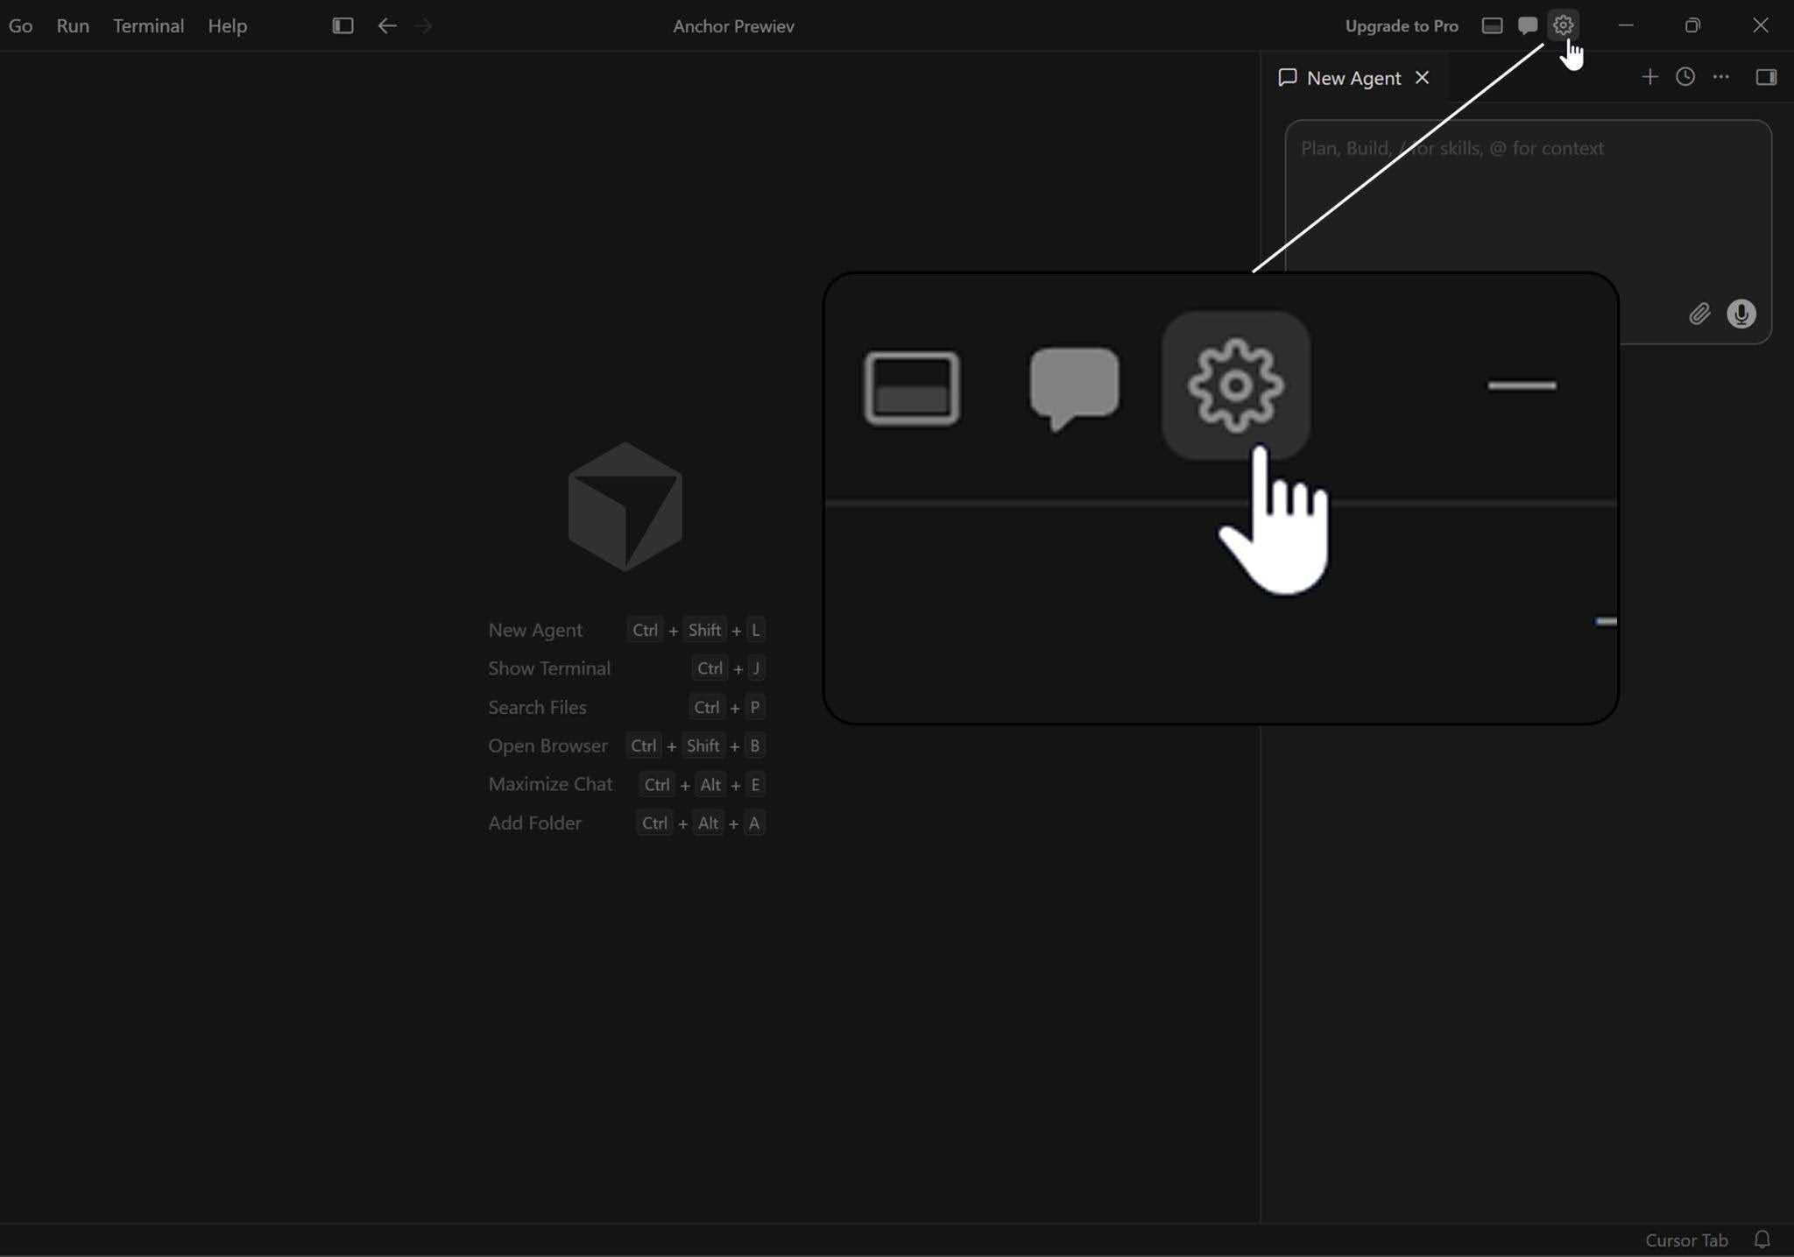
Task: Click Cursor Tab in status bar
Action: (1686, 1240)
